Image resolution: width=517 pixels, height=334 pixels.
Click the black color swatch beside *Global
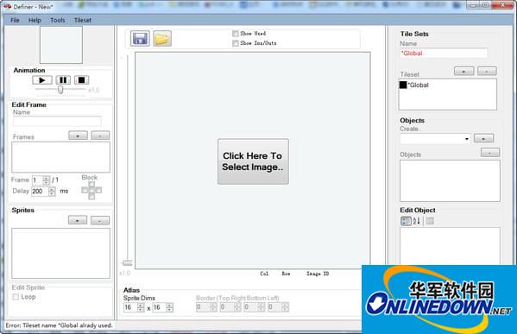pyautogui.click(x=403, y=85)
